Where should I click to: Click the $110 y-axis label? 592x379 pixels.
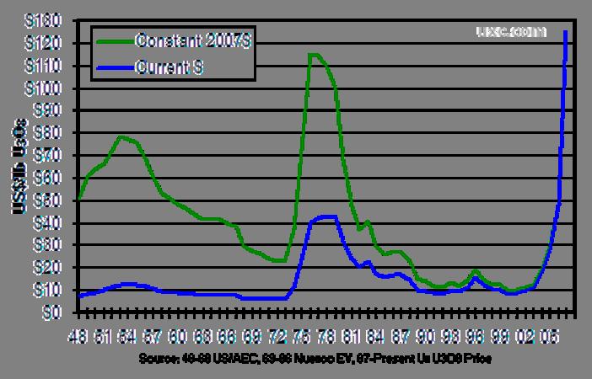(x=43, y=66)
